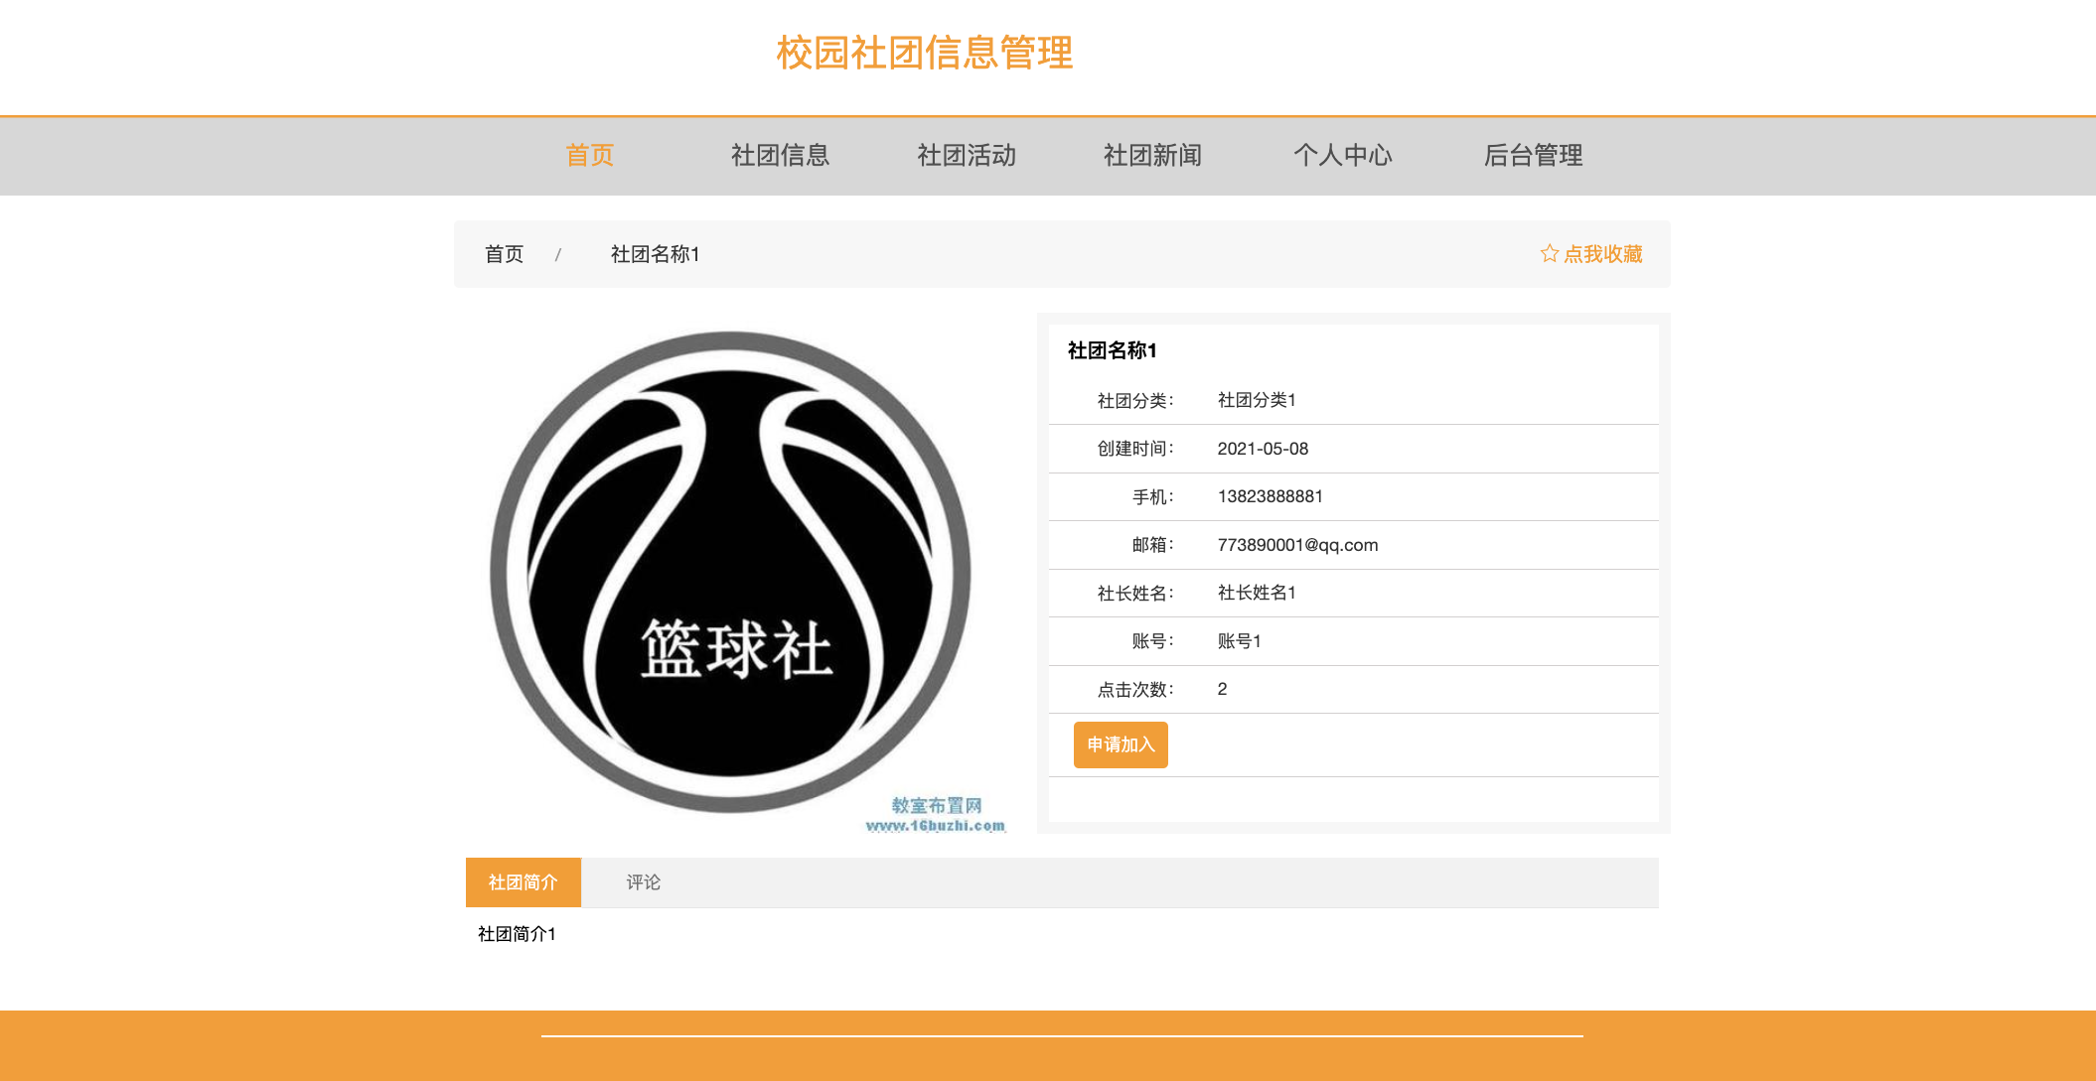Click the 邮箱: label

pos(1153,545)
